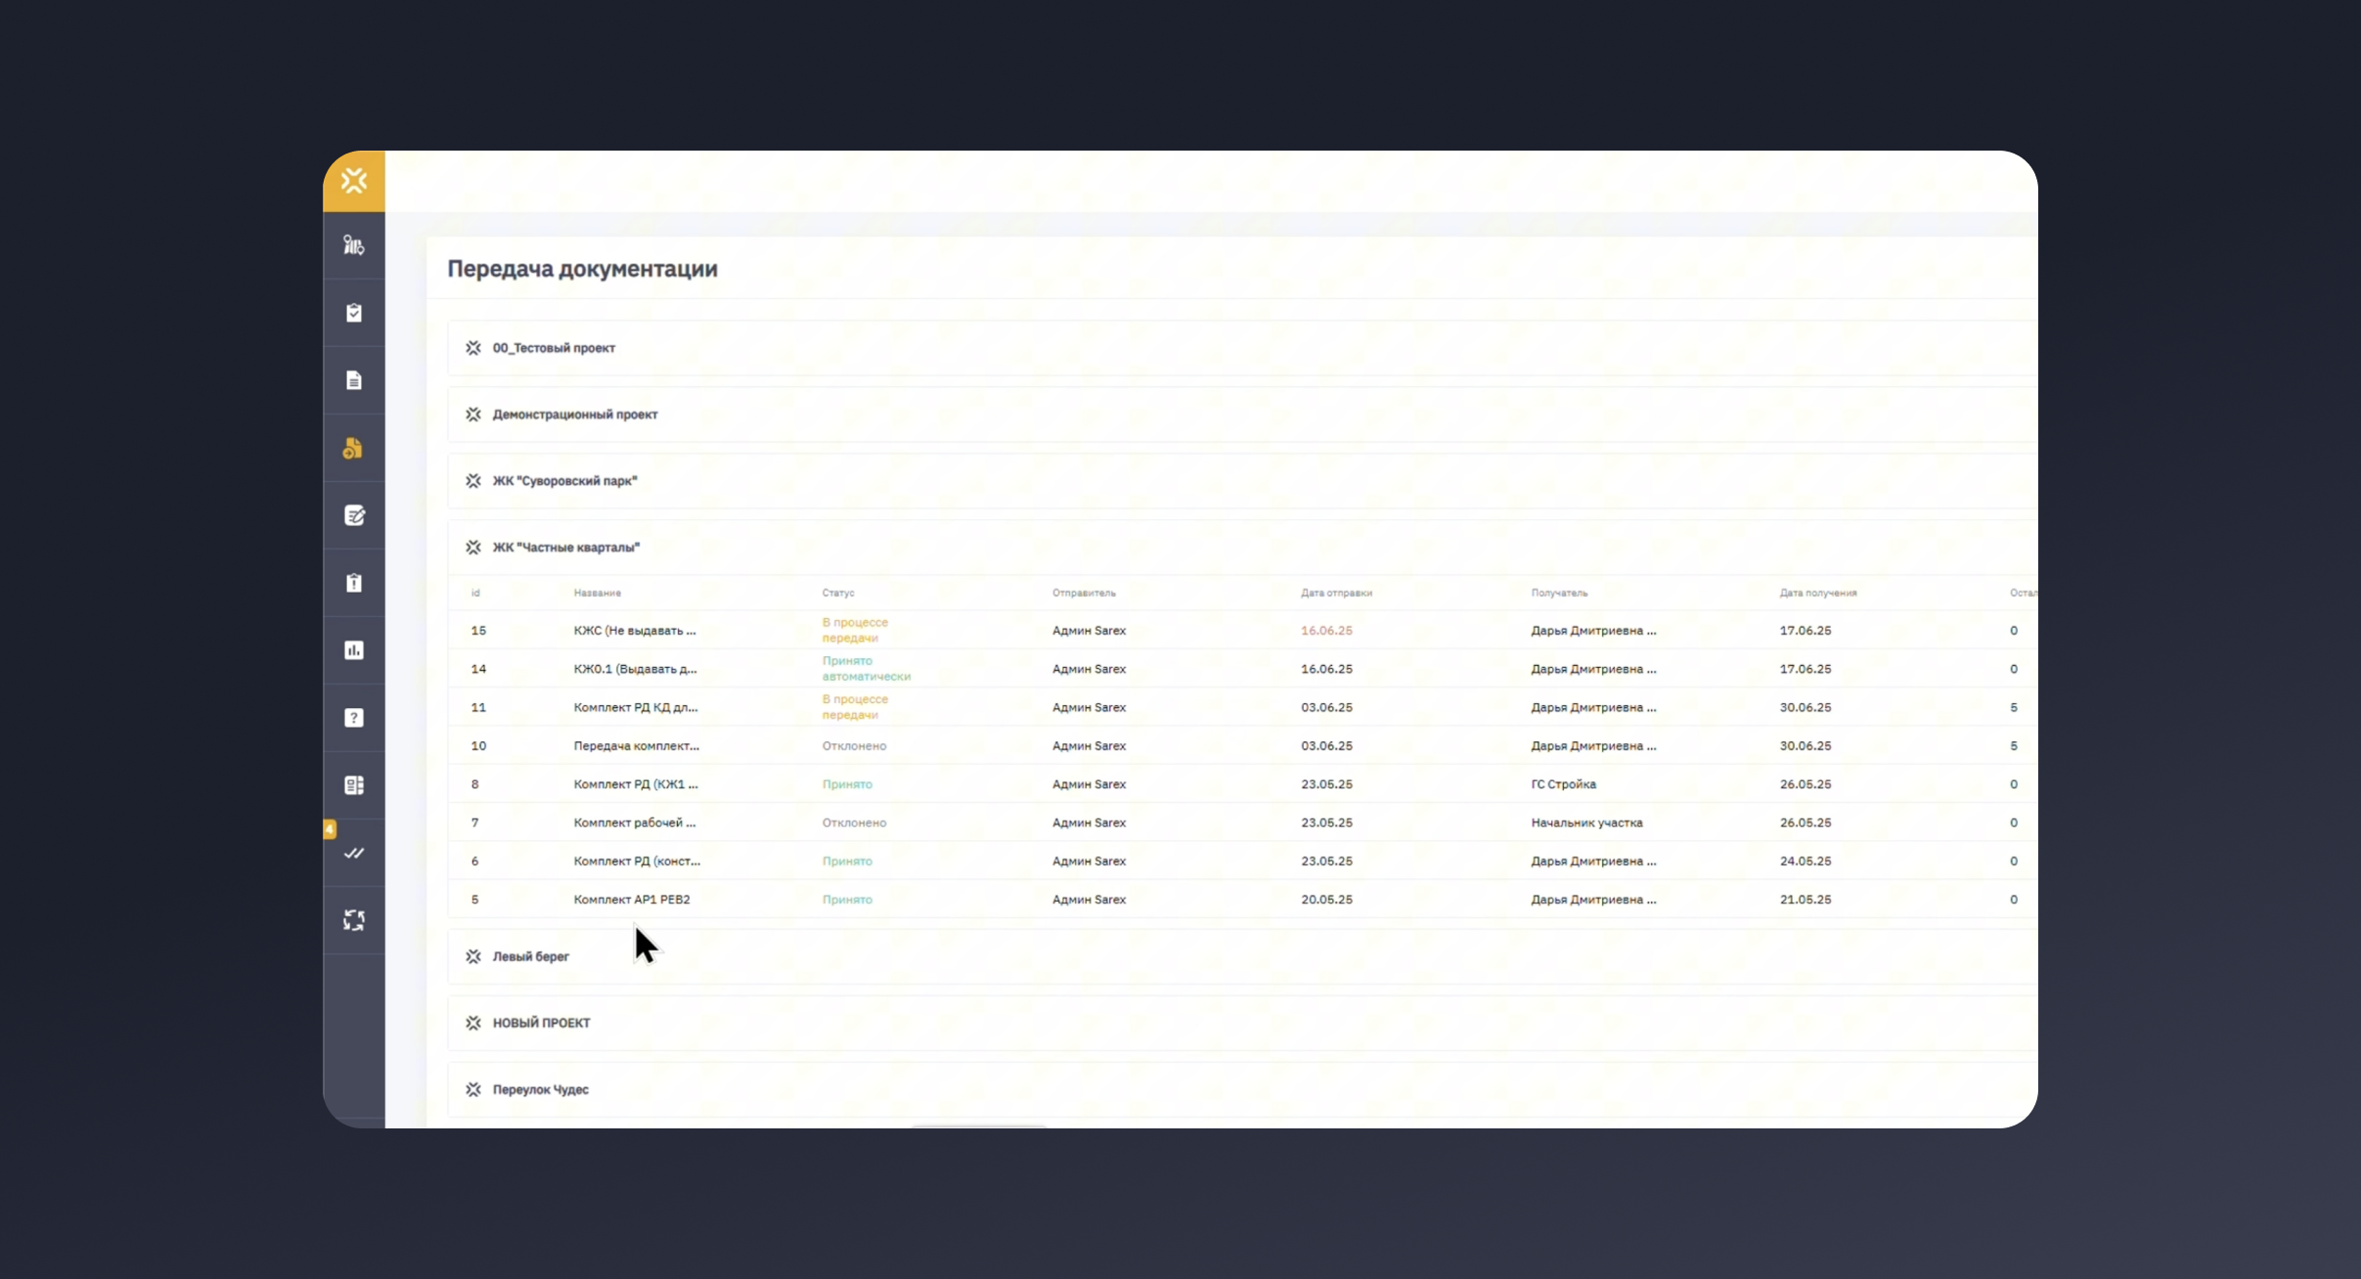Viewport: 2361px width, 1279px height.
Task: Expand the Демонстрационный проект group
Action: (x=574, y=415)
